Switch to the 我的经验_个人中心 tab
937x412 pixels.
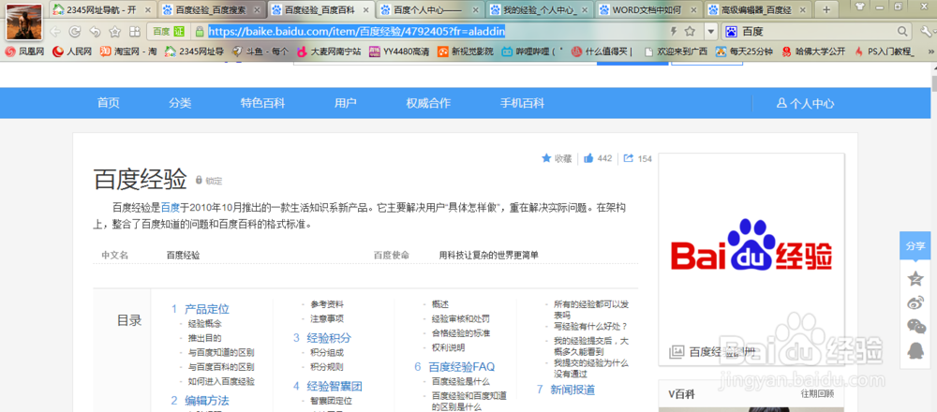pyautogui.click(x=541, y=9)
